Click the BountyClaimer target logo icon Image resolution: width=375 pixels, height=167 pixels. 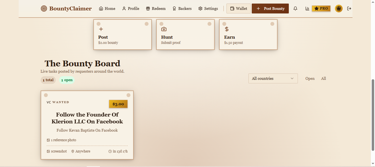[x=44, y=9]
